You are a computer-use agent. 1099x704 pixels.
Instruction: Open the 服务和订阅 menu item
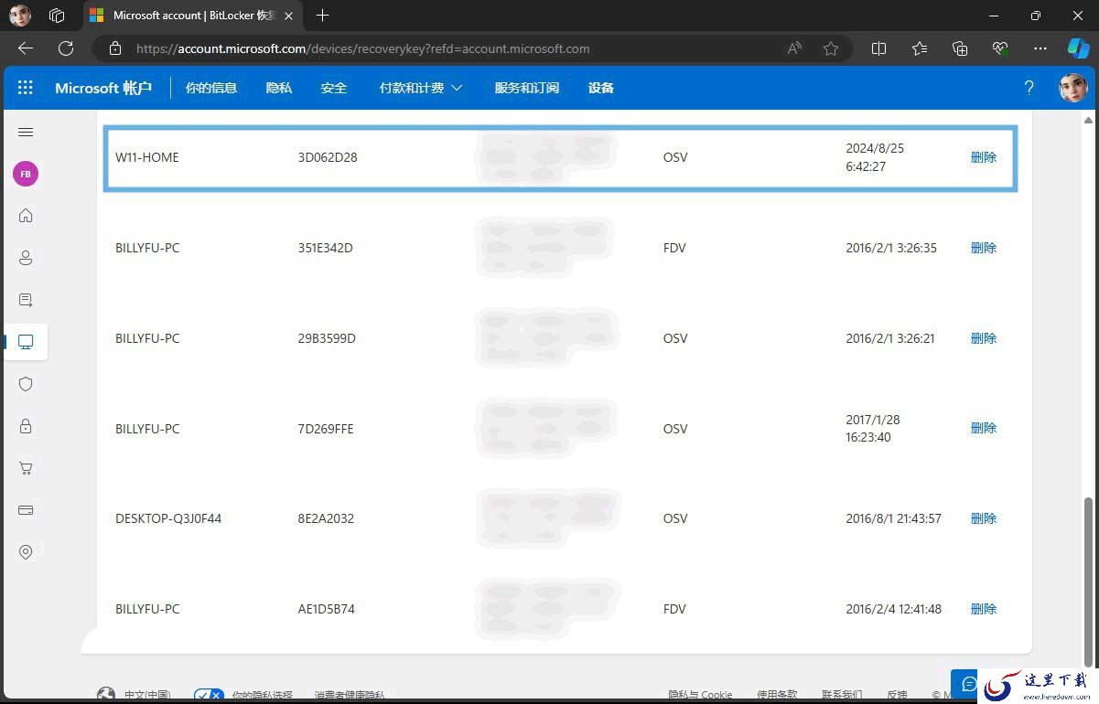[527, 88]
